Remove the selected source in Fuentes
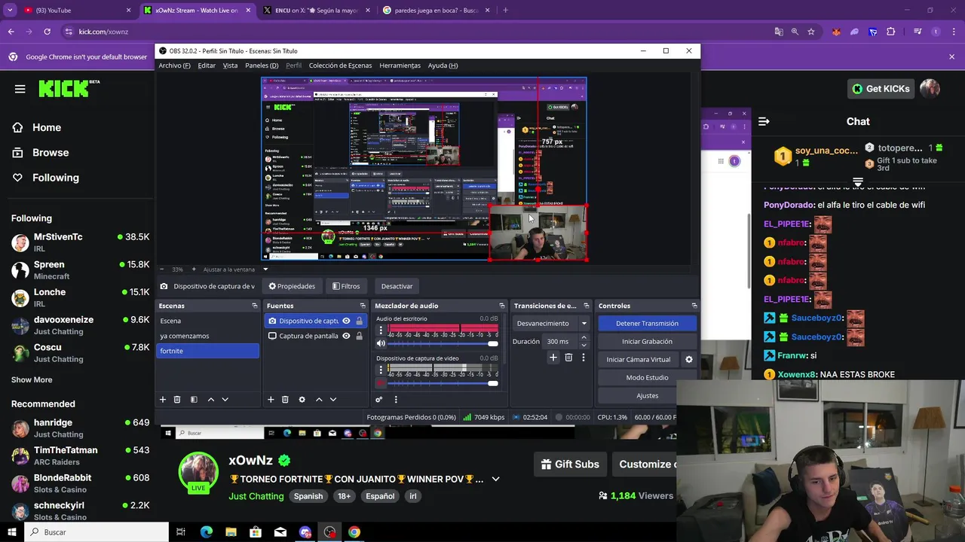The image size is (965, 542). pos(285,400)
